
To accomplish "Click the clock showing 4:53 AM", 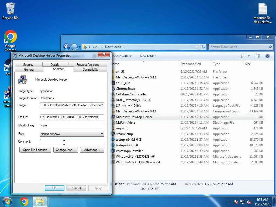I will 262,202.
